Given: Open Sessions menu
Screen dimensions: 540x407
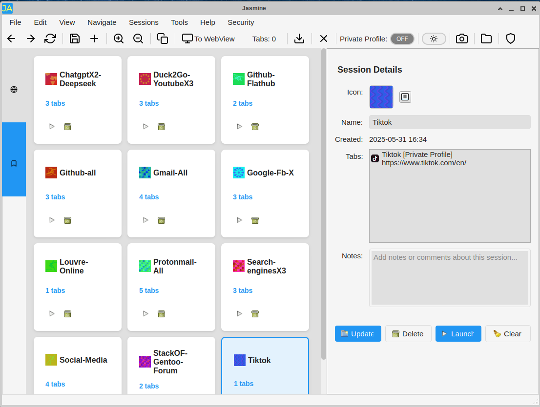Looking at the screenshot, I should (x=144, y=22).
